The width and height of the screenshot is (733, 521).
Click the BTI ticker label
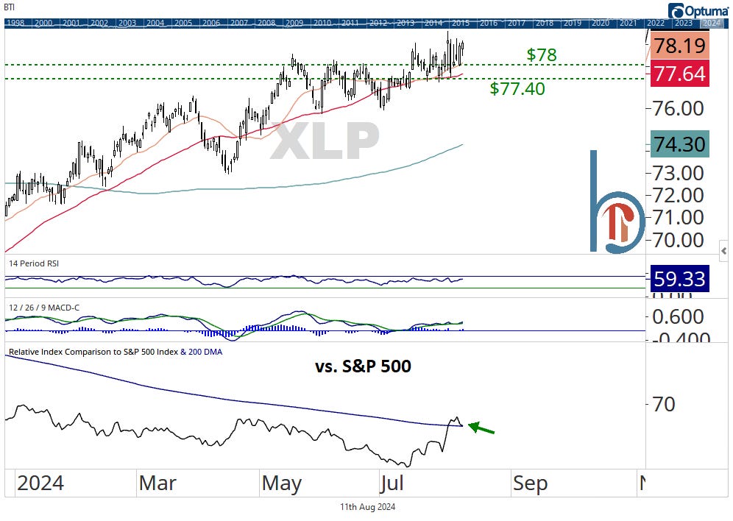[x=9, y=7]
